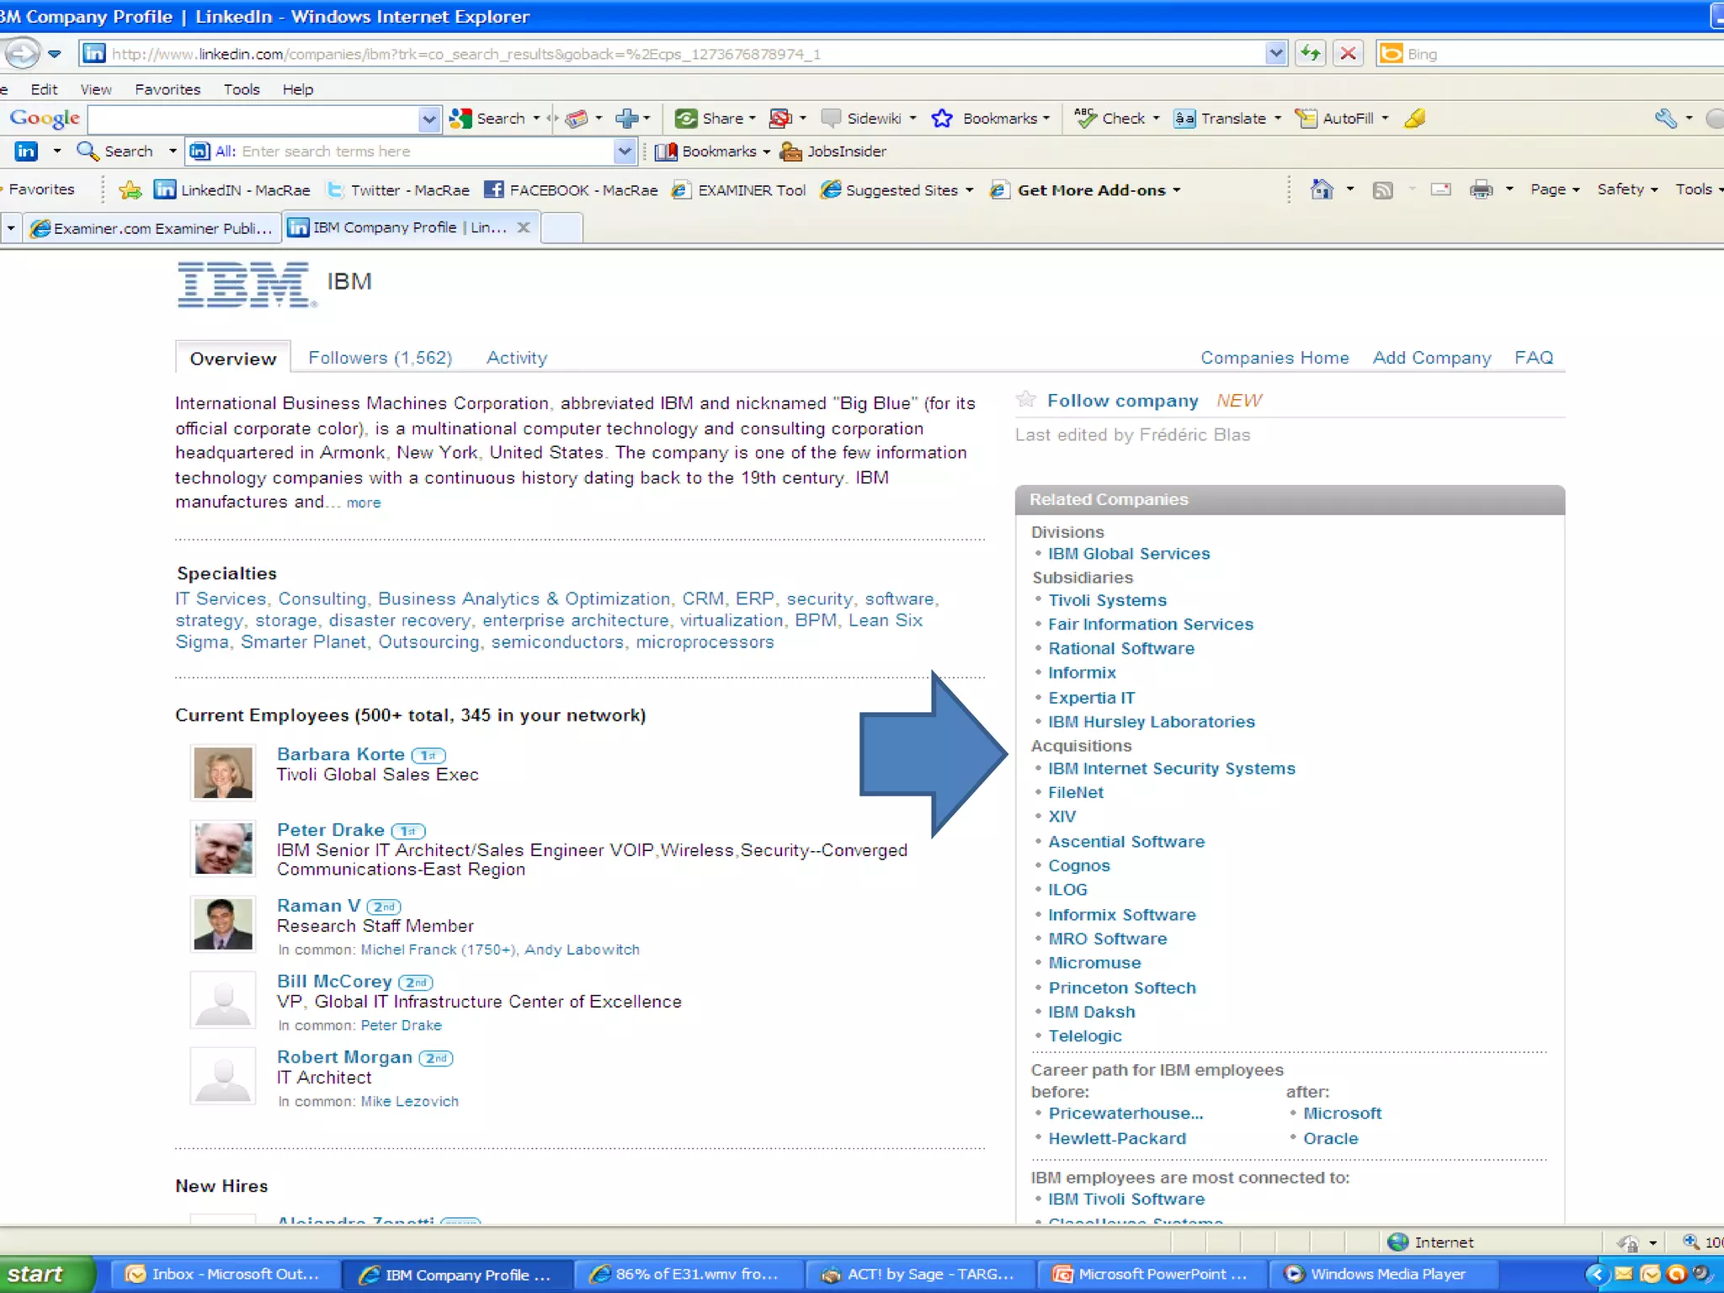Click the AutoFill icon in Google toolbar
This screenshot has height=1293, width=1724.
point(1306,119)
